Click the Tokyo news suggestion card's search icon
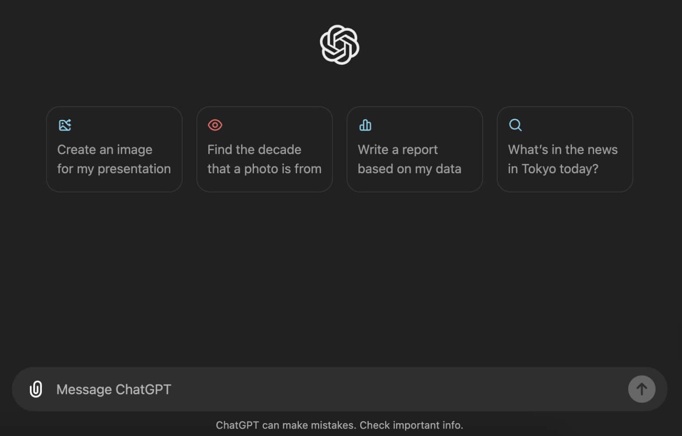Viewport: 682px width, 436px height. click(515, 125)
